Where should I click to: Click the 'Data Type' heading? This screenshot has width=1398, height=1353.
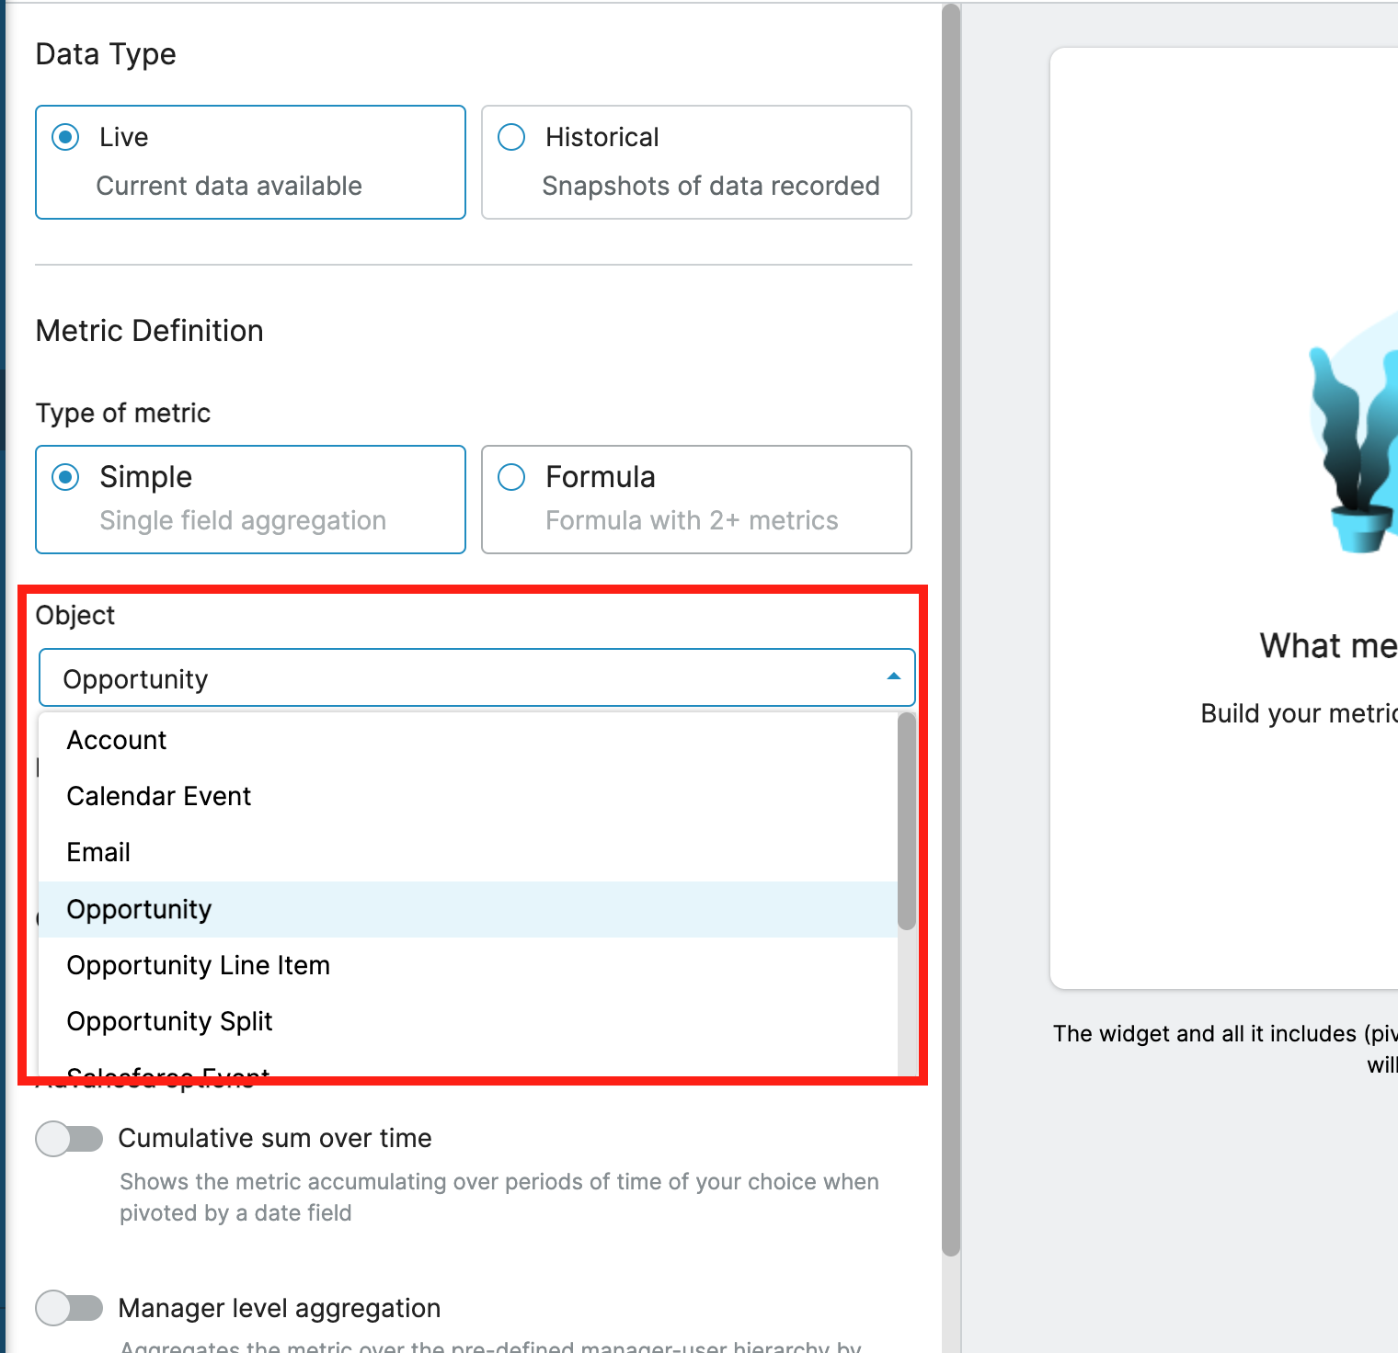click(x=106, y=54)
